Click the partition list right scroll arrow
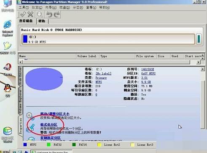This screenshot has height=153, width=207. (x=199, y=62)
